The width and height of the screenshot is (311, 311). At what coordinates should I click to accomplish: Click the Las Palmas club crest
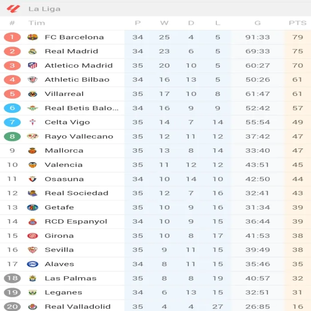(32, 279)
